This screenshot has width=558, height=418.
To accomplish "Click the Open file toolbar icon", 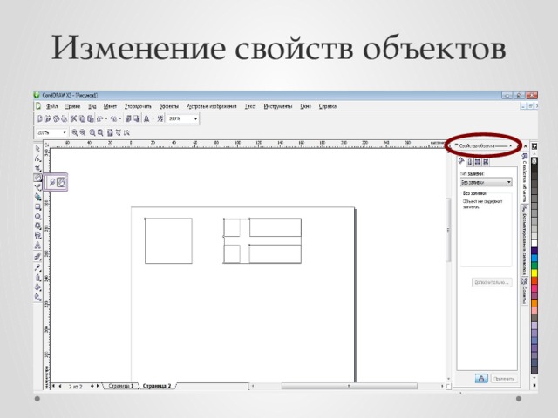I will (48, 118).
